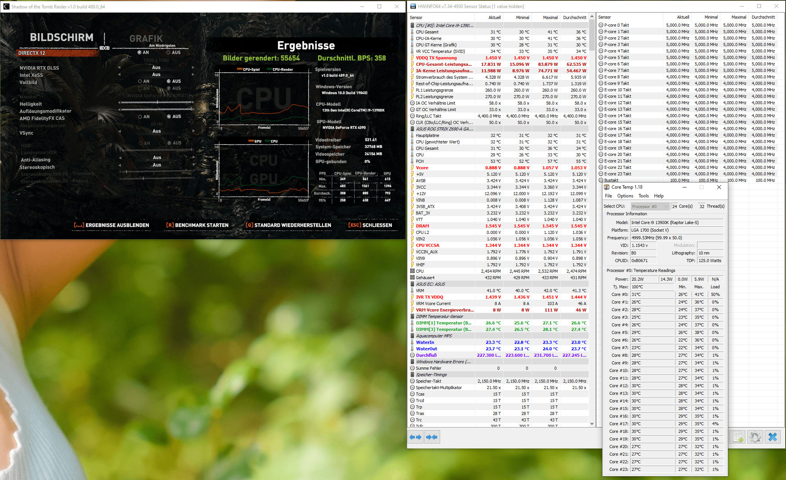
Task: Click the thermometer icon beside the CPU Gesamt row
Action: coord(412,32)
